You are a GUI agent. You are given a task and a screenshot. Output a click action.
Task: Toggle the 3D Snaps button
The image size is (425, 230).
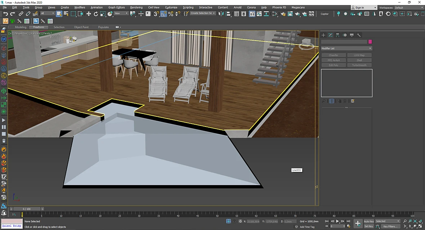(156, 14)
